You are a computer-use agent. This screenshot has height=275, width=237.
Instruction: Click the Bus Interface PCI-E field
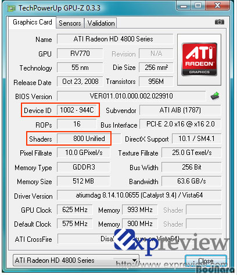coord(180,124)
